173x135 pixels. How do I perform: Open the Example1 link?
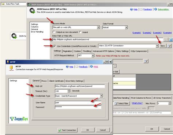137,33
